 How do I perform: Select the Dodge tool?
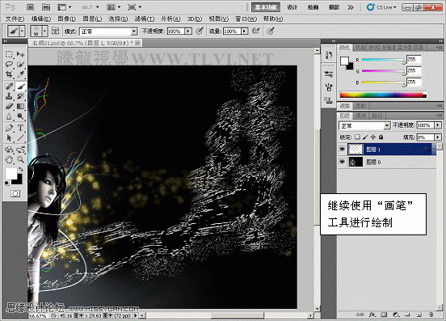point(20,116)
